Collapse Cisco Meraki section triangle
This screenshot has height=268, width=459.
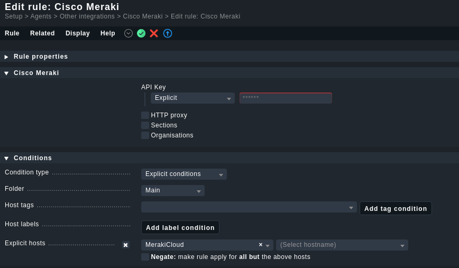coord(6,73)
